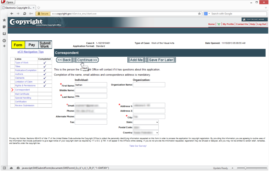Viewport: 269px width, 171px height.
Task: Go to Certification step
Action: (21, 101)
